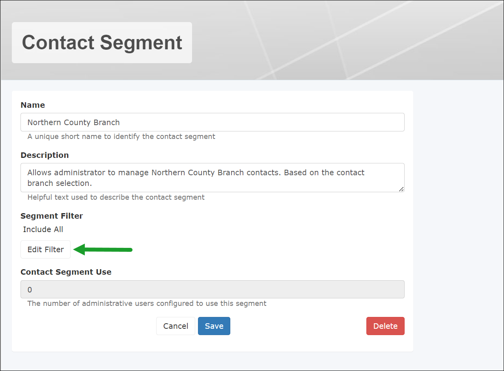Select the disabled Contact Segment Use field
The height and width of the screenshot is (371, 504).
tap(212, 289)
